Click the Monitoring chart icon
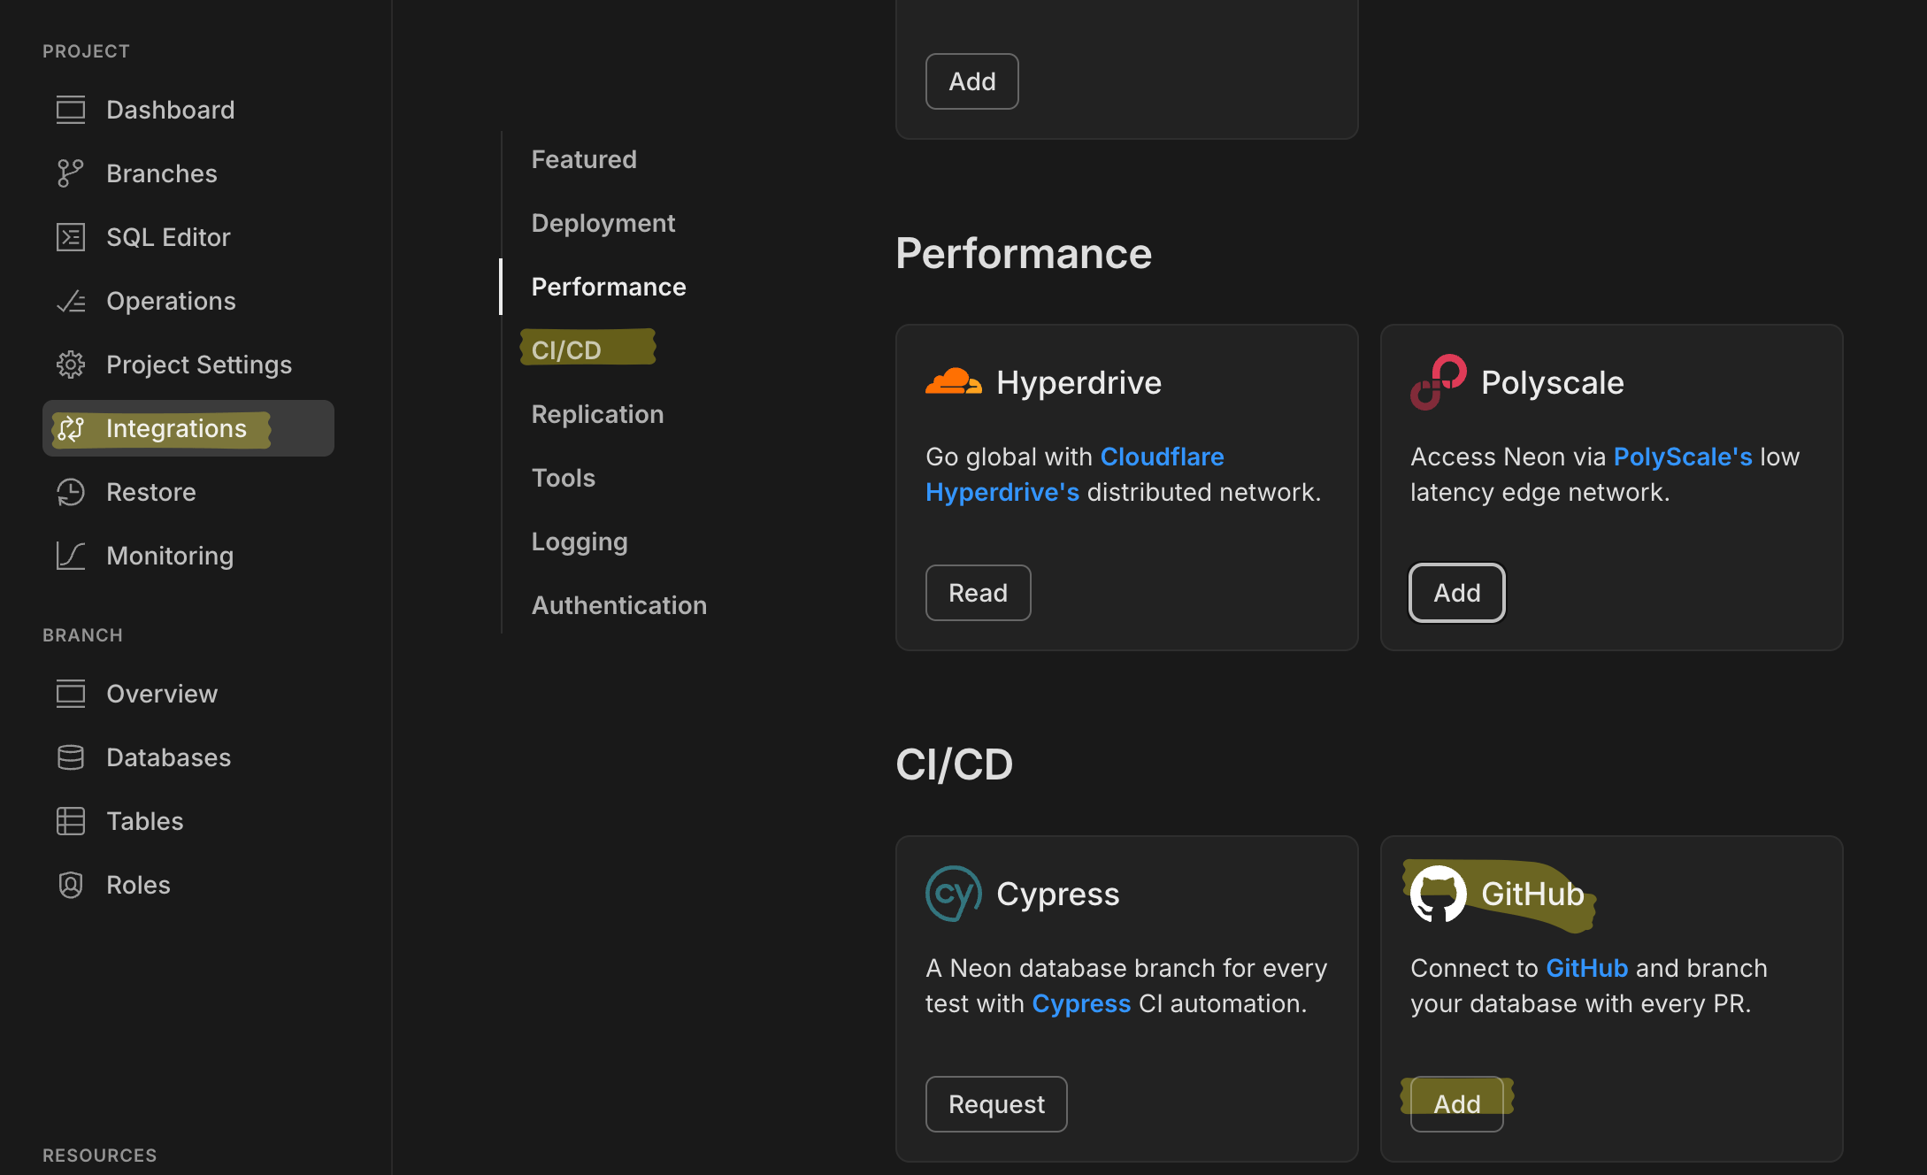1927x1175 pixels. tap(71, 556)
